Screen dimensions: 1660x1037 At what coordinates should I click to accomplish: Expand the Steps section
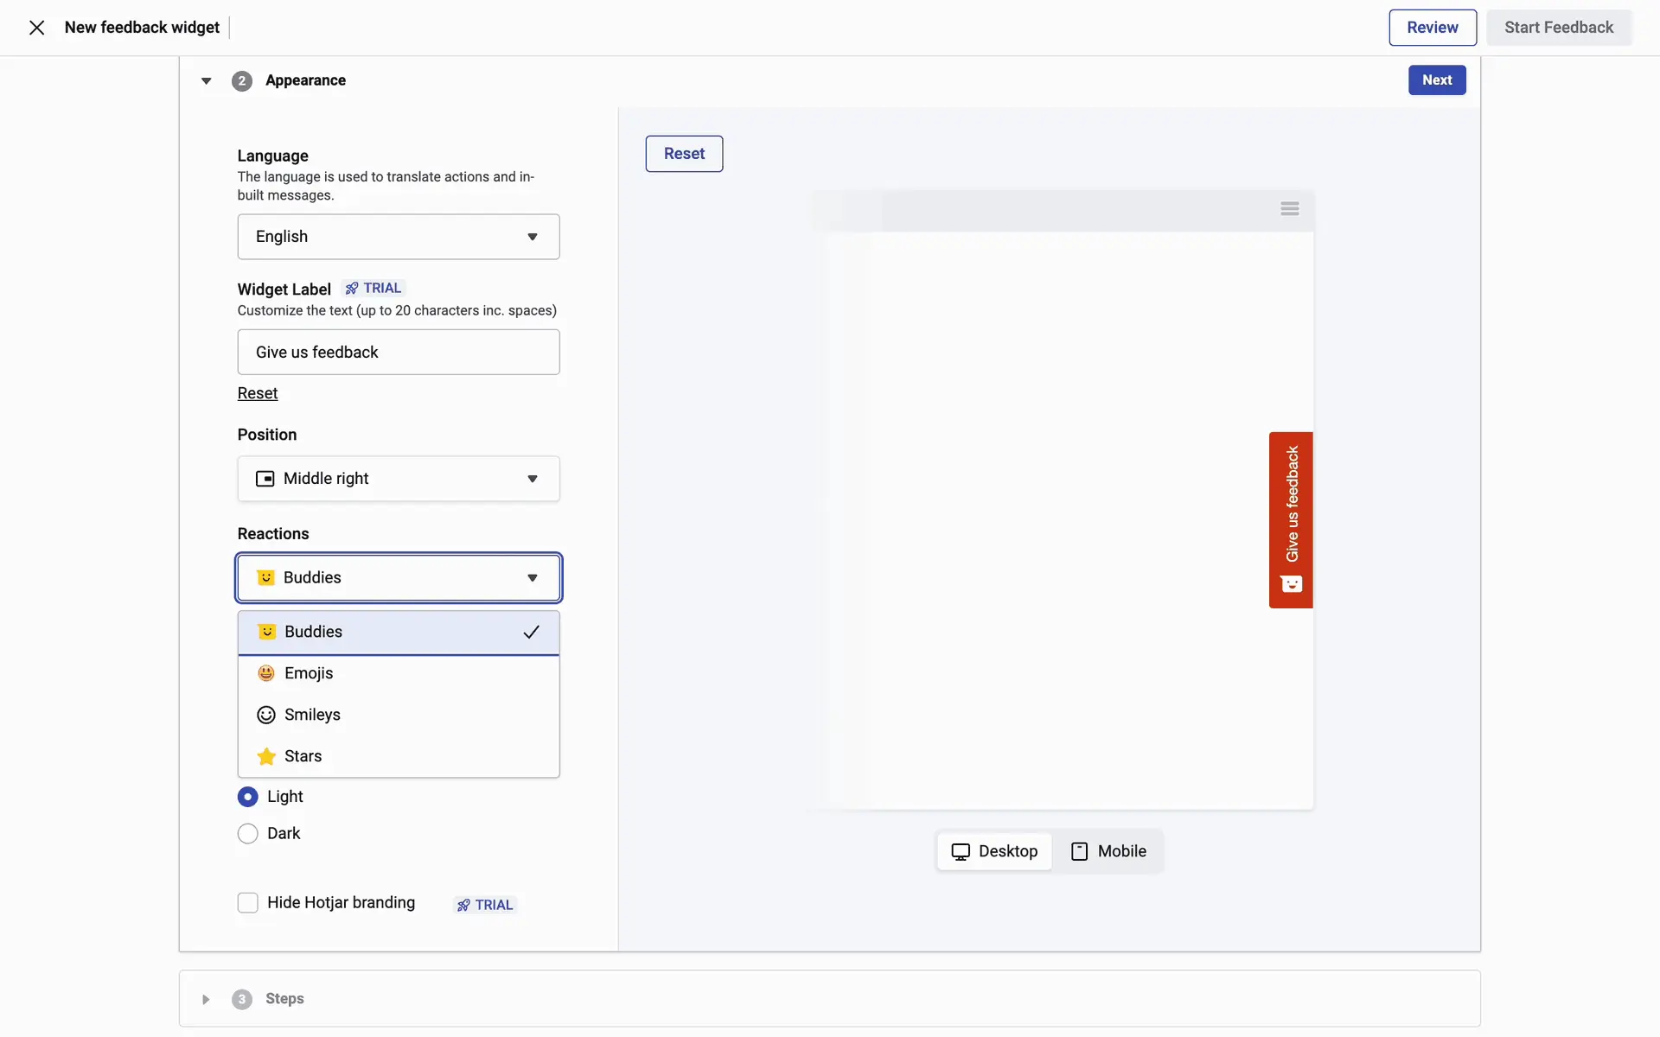coord(206,999)
